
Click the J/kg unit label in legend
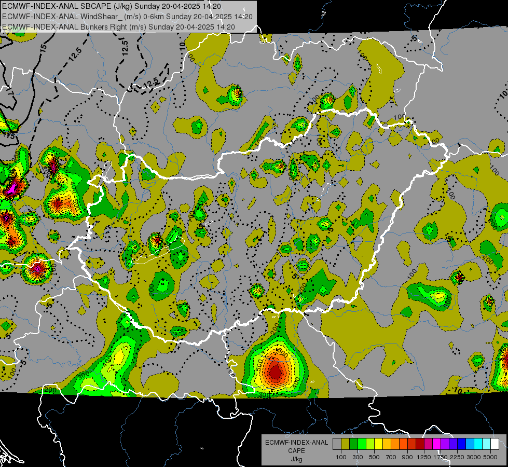(296, 459)
